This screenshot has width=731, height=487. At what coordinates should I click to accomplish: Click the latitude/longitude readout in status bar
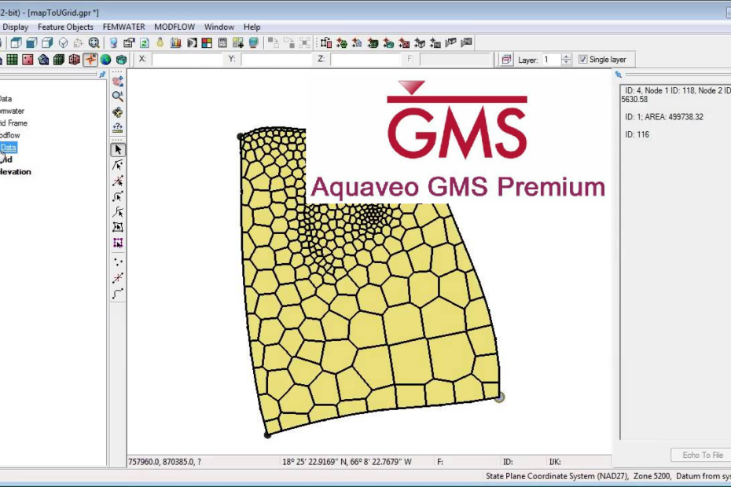click(x=347, y=462)
